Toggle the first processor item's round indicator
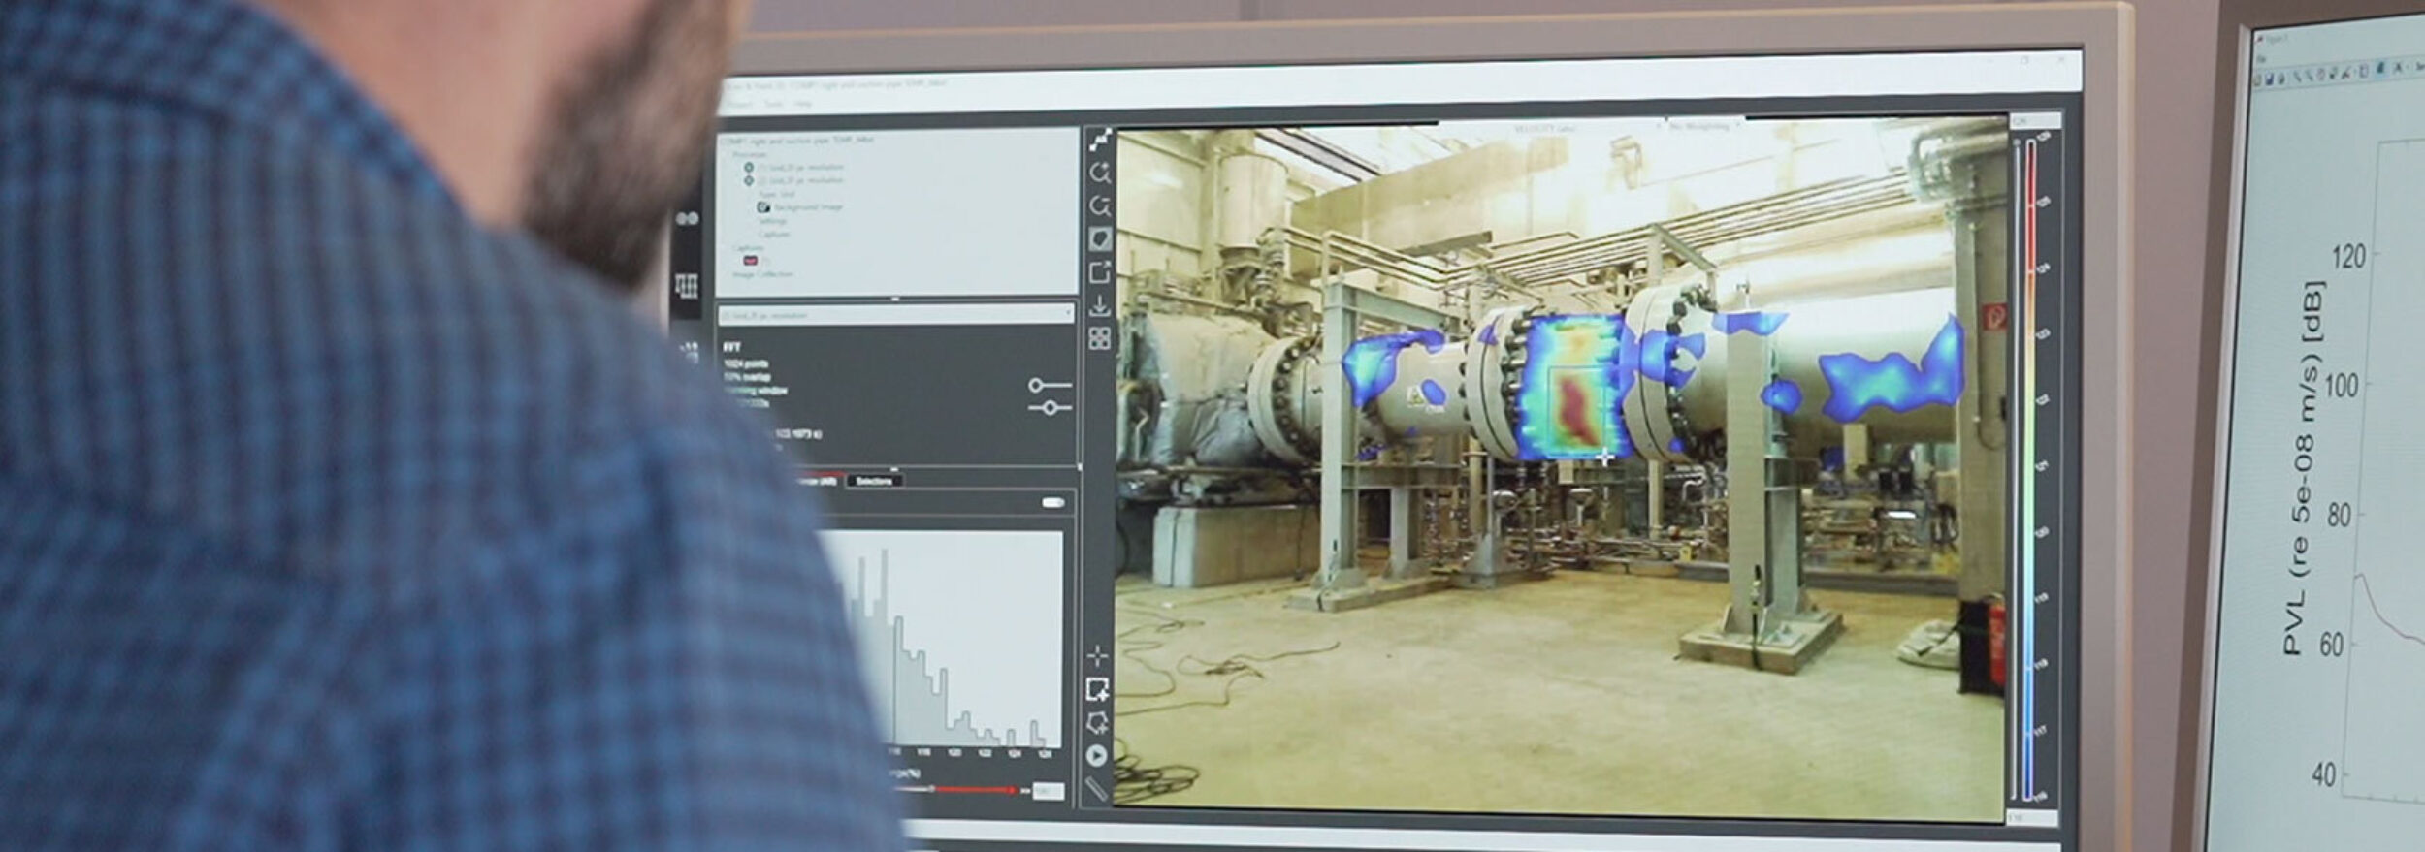The image size is (2425, 852). click(748, 168)
